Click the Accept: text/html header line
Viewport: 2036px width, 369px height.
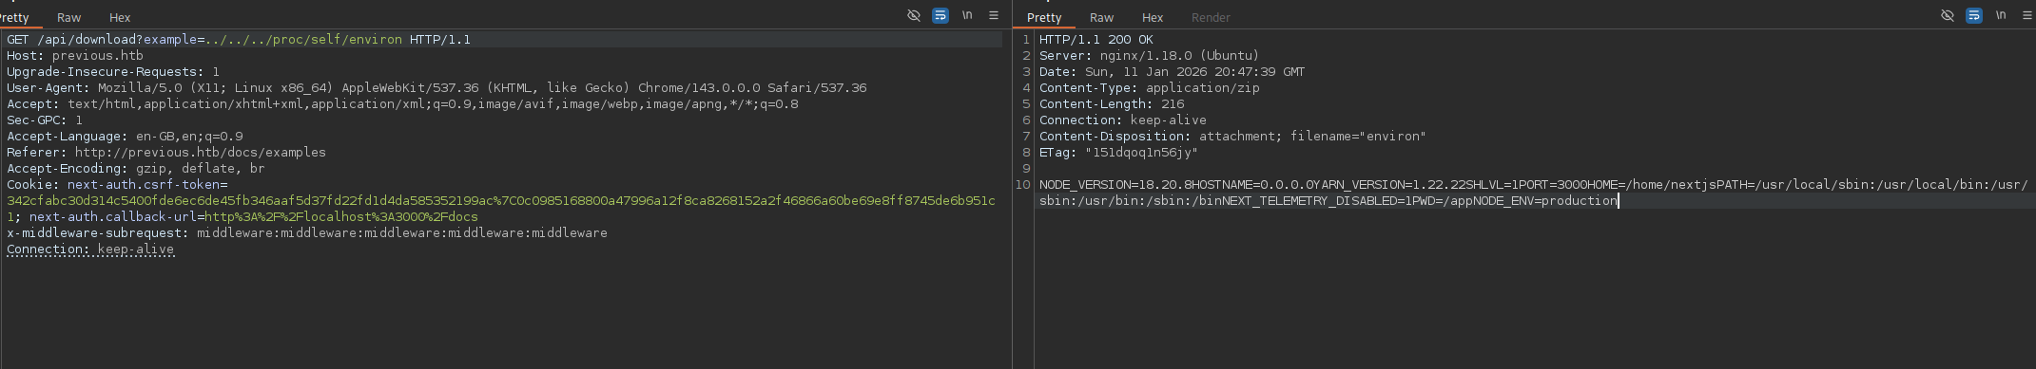pyautogui.click(x=402, y=104)
